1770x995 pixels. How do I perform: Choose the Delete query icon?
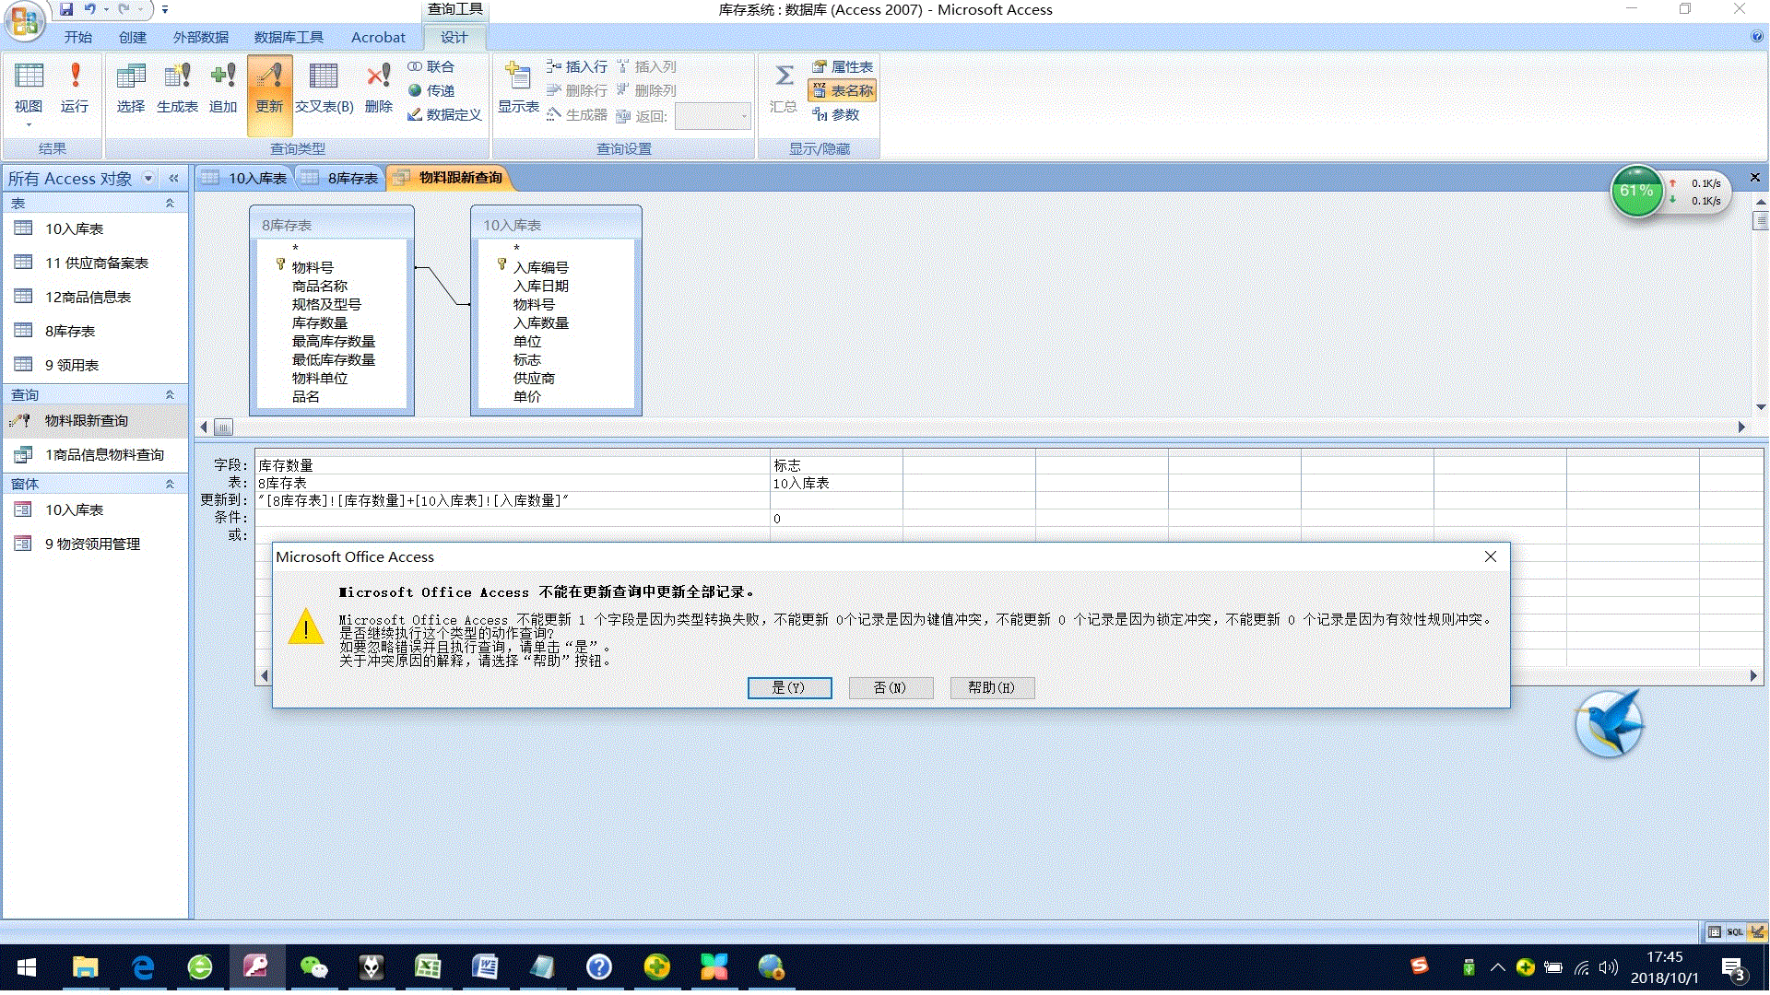[x=378, y=88]
